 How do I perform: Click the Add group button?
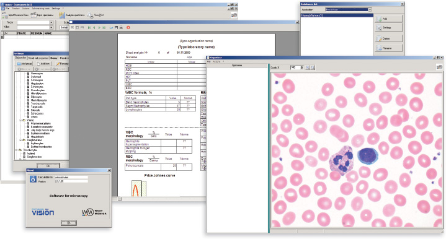(24, 64)
